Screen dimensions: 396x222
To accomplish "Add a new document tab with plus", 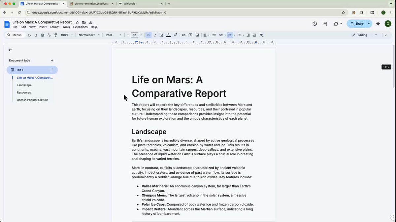I will click(x=52, y=61).
